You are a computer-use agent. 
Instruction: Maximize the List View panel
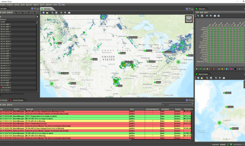(35, 9)
